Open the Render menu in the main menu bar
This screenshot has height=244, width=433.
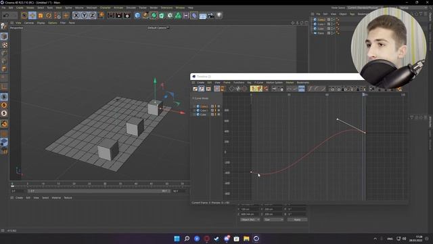154,7
